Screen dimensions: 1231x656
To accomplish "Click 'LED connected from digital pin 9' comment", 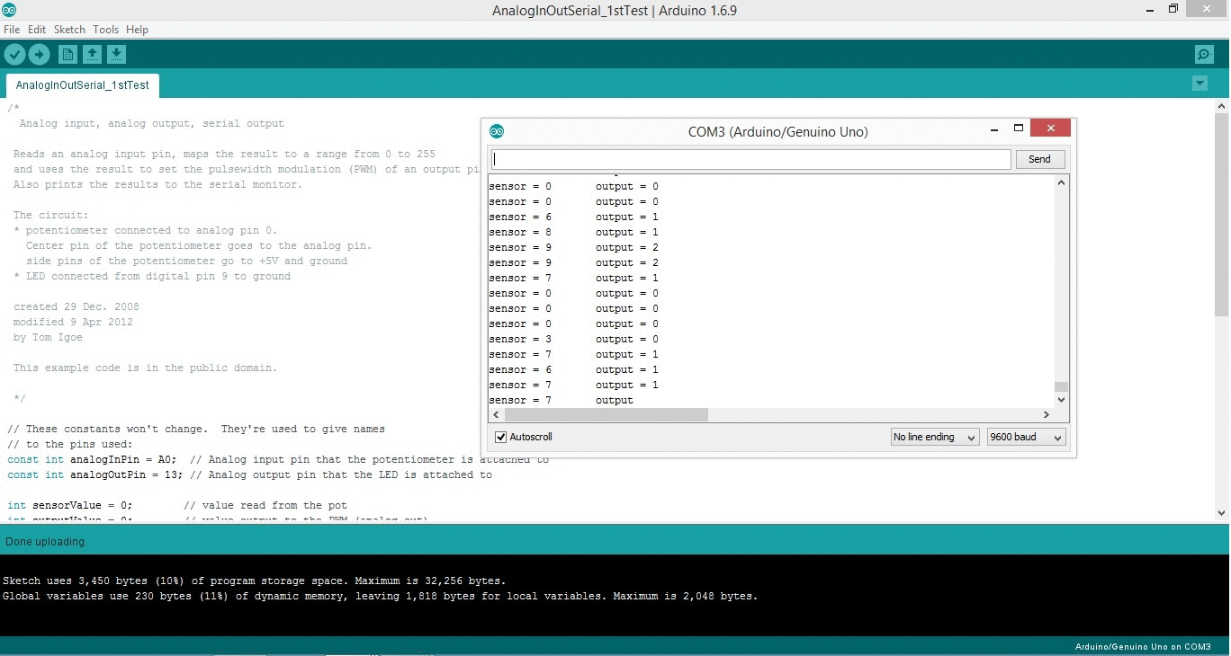I will tap(151, 276).
